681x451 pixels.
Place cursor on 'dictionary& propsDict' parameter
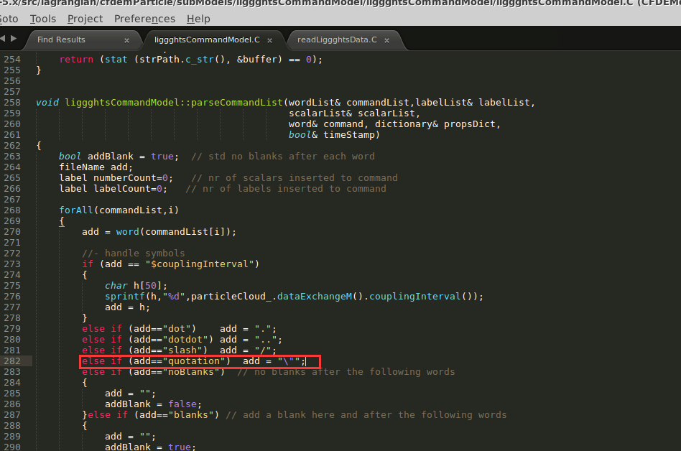click(435, 124)
